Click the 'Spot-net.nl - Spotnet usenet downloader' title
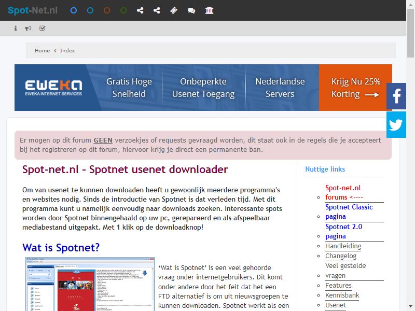Image resolution: width=415 pixels, height=311 pixels. coord(125,169)
